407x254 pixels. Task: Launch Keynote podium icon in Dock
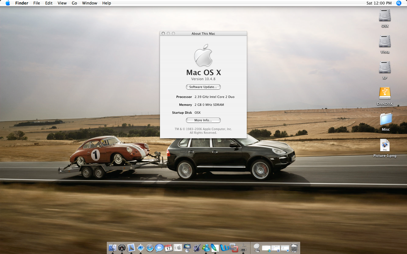(x=187, y=248)
